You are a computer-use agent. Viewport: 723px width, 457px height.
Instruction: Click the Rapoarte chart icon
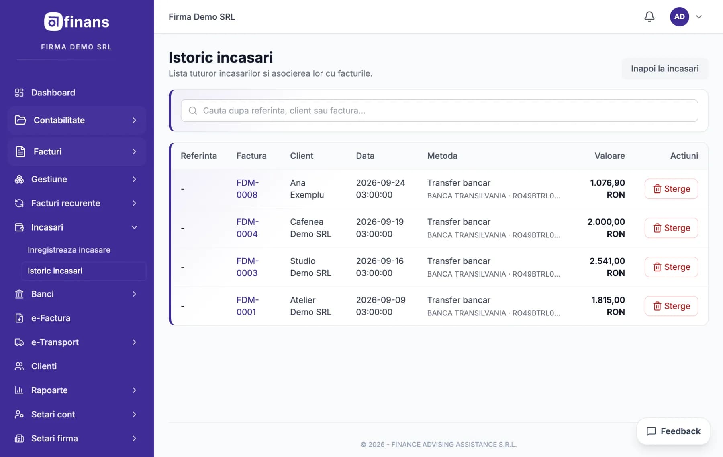click(x=19, y=390)
